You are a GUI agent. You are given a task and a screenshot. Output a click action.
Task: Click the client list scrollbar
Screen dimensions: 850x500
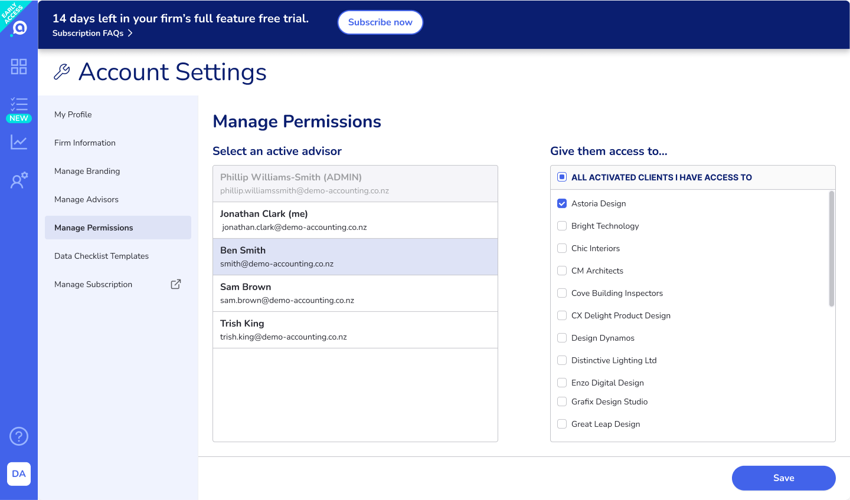point(832,249)
